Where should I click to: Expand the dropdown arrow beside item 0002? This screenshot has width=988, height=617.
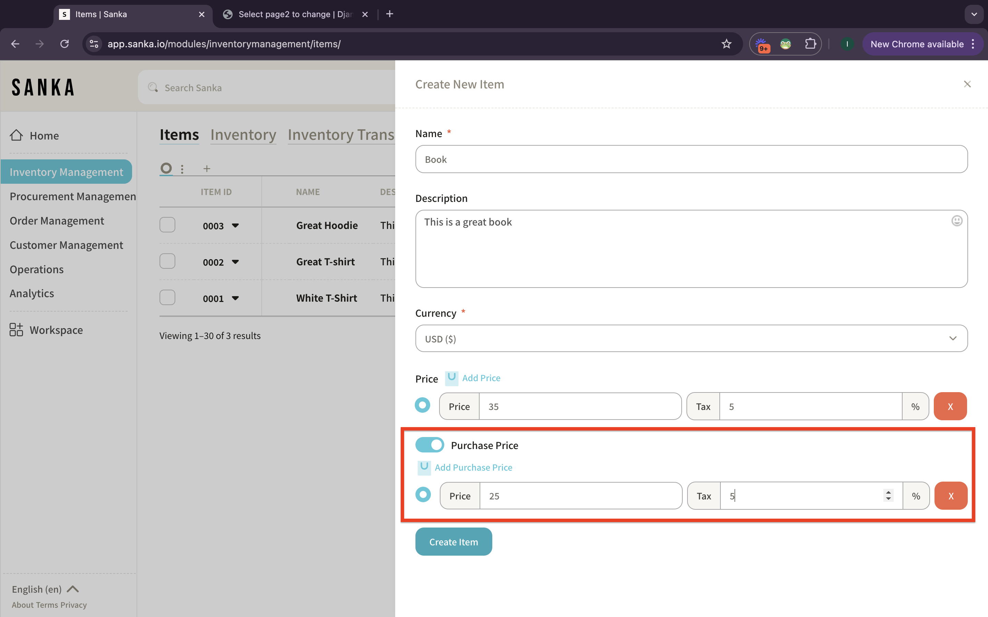pos(235,262)
